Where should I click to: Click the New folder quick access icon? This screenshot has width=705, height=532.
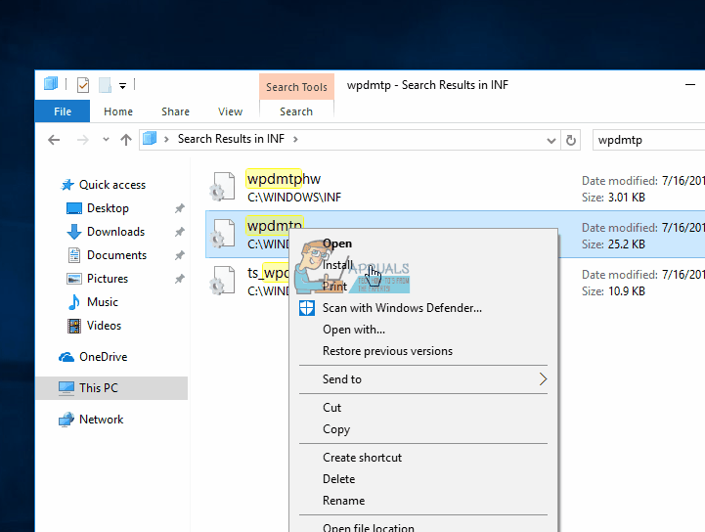pyautogui.click(x=105, y=85)
